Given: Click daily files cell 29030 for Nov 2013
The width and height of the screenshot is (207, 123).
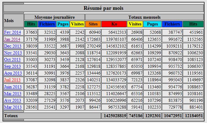Looking at the screenshot, I should [47, 53].
